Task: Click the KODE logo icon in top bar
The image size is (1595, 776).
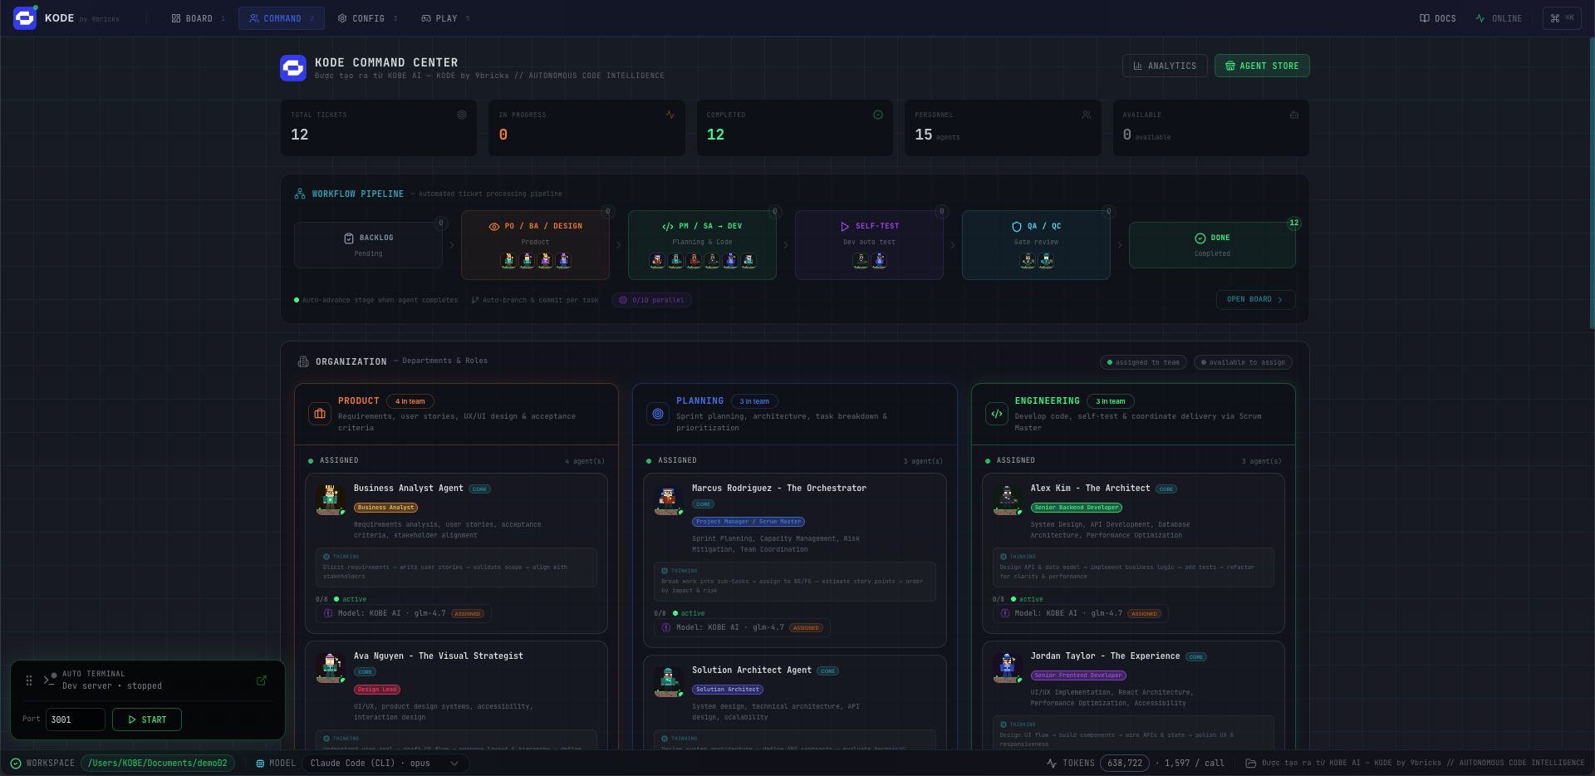Action: pyautogui.click(x=24, y=17)
